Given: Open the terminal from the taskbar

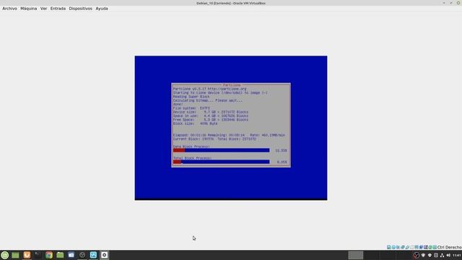Looking at the screenshot, I should tap(38, 255).
